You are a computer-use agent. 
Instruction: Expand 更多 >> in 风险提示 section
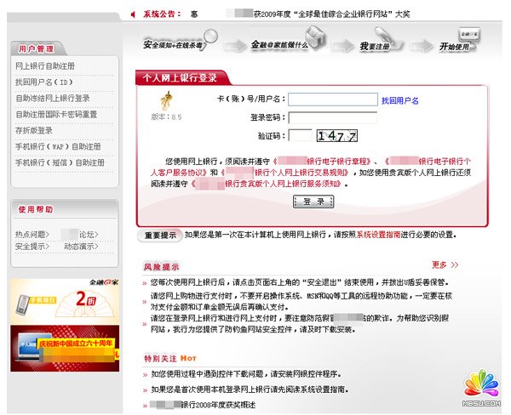point(445,264)
